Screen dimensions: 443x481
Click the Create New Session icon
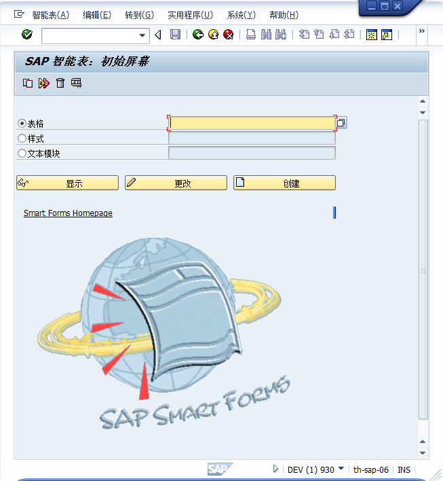[372, 35]
